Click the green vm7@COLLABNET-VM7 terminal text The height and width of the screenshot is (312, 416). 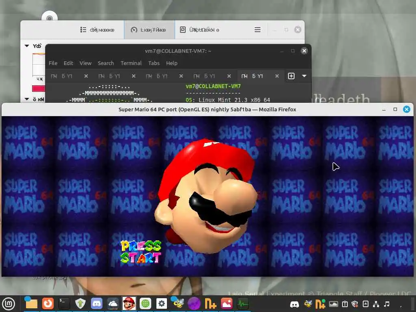pyautogui.click(x=213, y=86)
